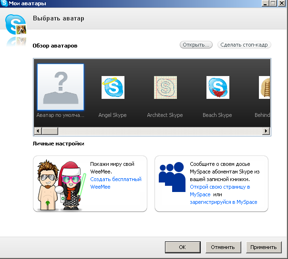
Task: Click the Angel Skype caption text
Action: coord(113,115)
